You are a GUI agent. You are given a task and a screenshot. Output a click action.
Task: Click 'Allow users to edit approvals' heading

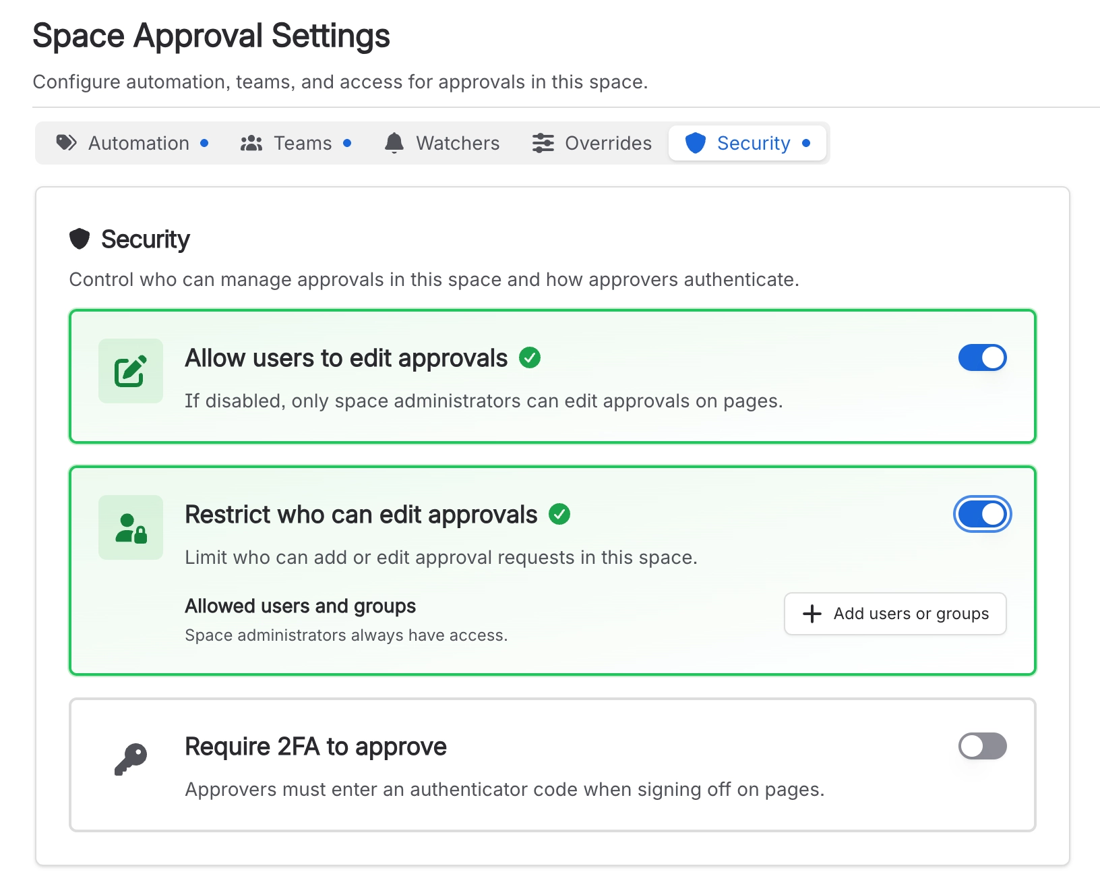point(346,358)
